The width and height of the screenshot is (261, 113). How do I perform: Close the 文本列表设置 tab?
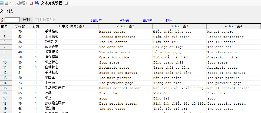66,3
